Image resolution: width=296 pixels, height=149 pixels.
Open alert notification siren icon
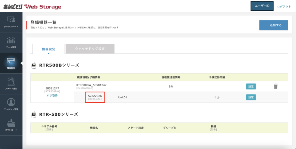[11, 82]
